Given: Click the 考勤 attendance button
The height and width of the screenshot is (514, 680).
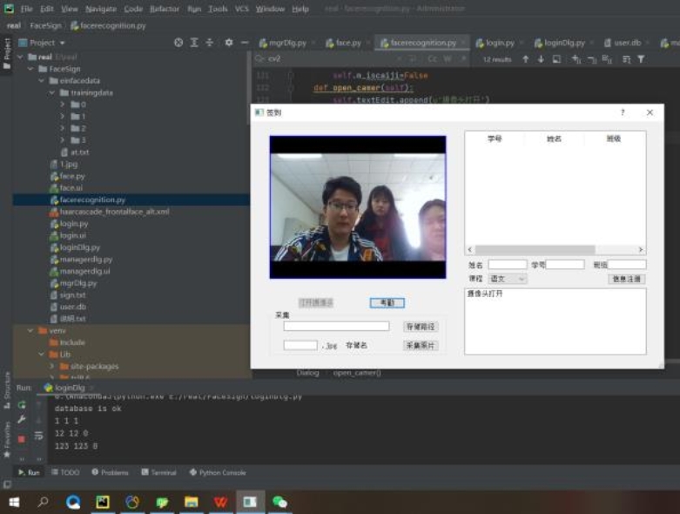Looking at the screenshot, I should tap(387, 302).
